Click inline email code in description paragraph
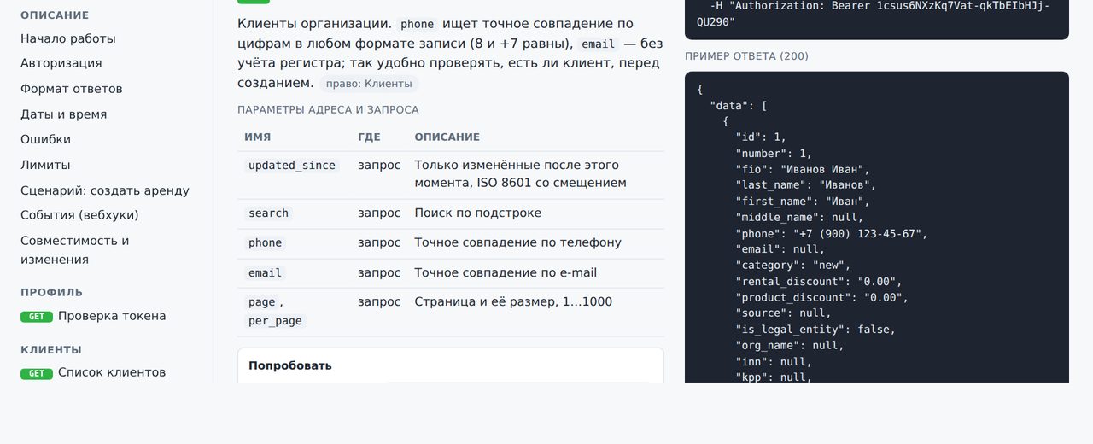This screenshot has width=1093, height=444. point(599,44)
